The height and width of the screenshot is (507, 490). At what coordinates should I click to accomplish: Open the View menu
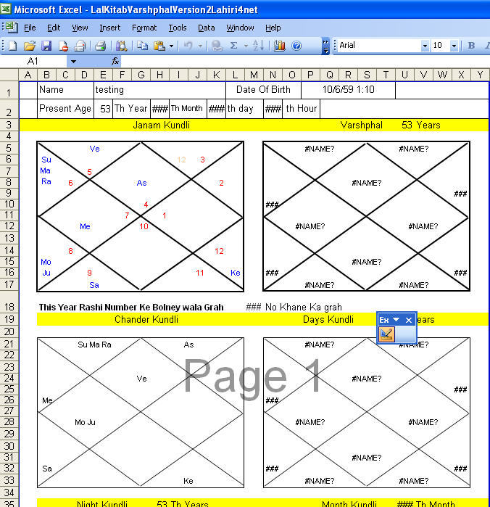pos(80,28)
